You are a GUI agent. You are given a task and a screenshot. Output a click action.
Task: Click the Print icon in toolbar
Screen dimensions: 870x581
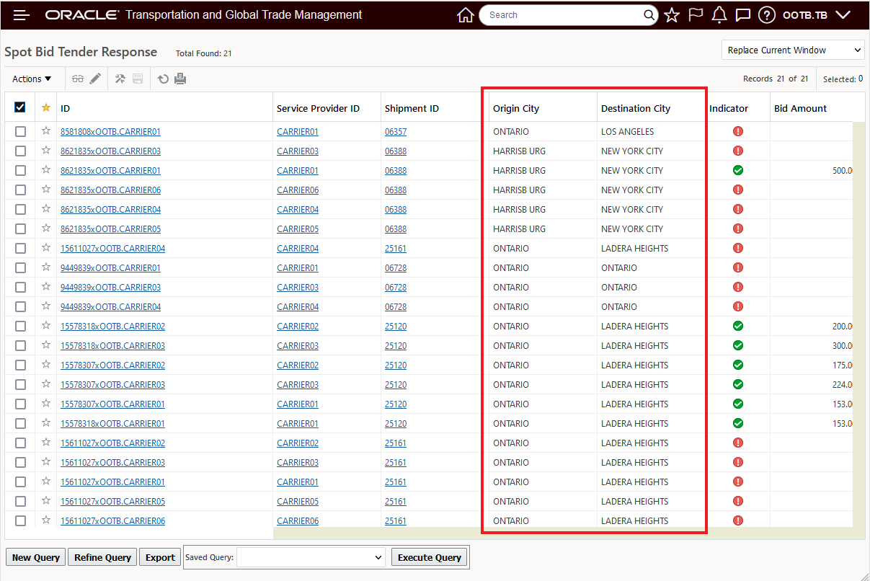[180, 79]
